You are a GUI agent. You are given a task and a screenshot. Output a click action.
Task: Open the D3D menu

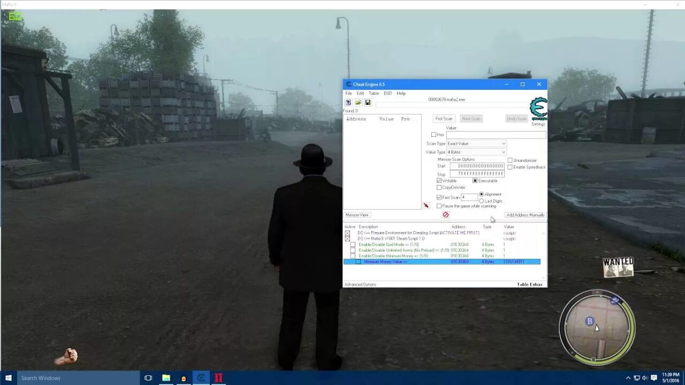tap(388, 93)
